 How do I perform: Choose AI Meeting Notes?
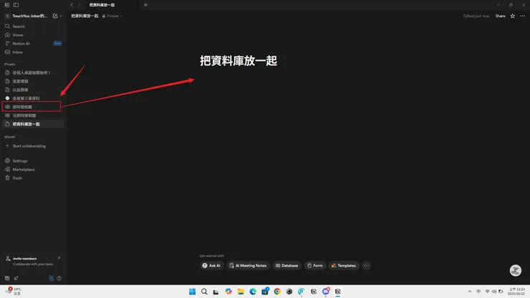(x=248, y=266)
